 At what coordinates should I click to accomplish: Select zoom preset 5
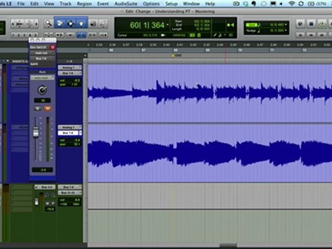point(35,35)
